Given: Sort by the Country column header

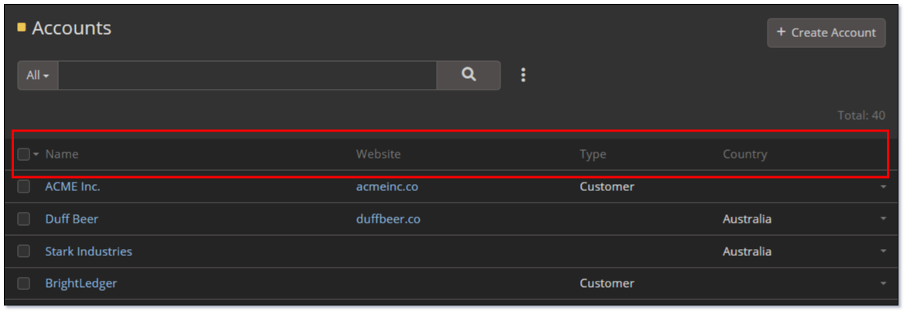Looking at the screenshot, I should click(x=745, y=154).
